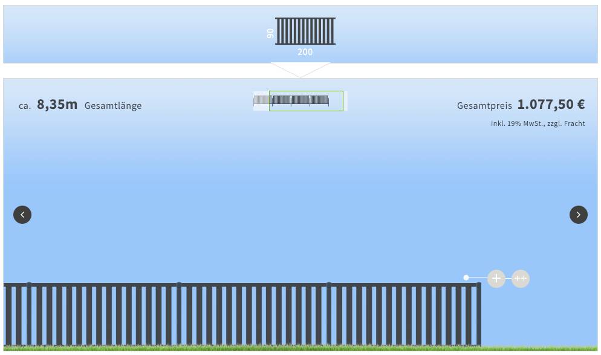Viewport: 601px width, 355px height.
Task: Select the third fence post from the left
Action: coord(329,314)
